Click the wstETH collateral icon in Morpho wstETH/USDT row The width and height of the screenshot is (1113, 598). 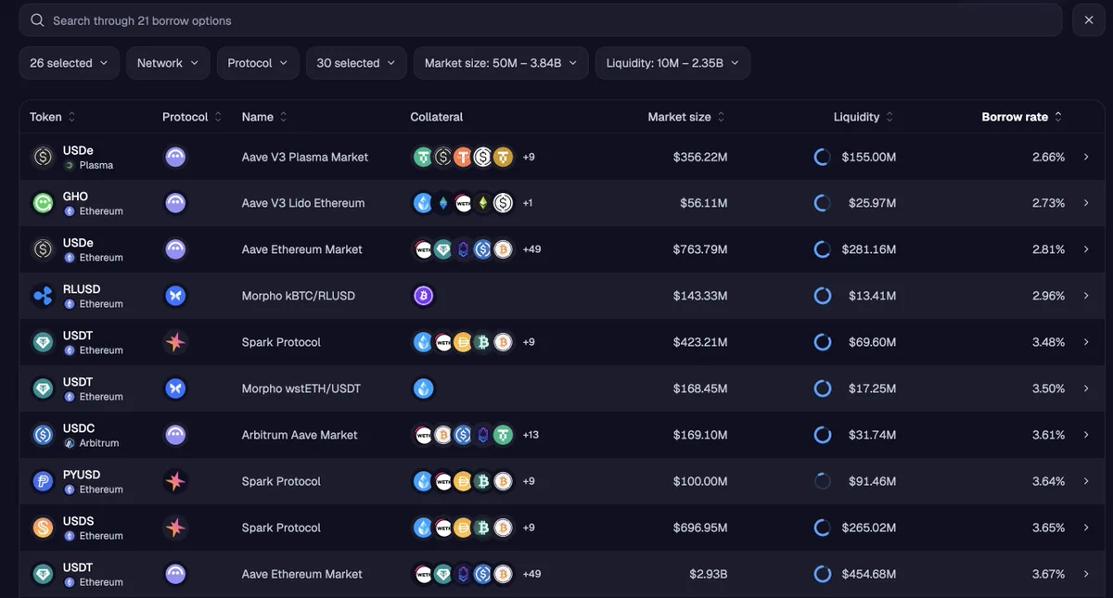(423, 388)
